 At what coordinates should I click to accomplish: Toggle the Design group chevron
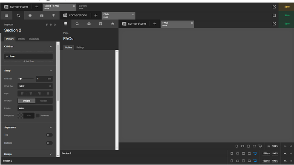51,154
